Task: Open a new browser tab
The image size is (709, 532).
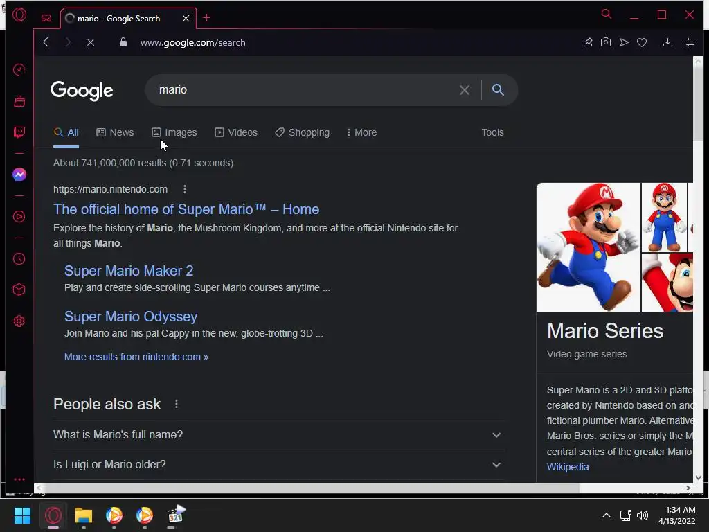Action: pyautogui.click(x=206, y=17)
